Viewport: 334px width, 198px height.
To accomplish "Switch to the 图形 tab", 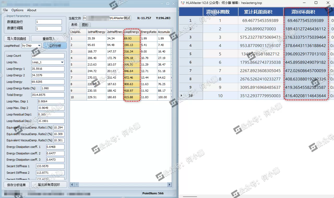I will [85, 25].
